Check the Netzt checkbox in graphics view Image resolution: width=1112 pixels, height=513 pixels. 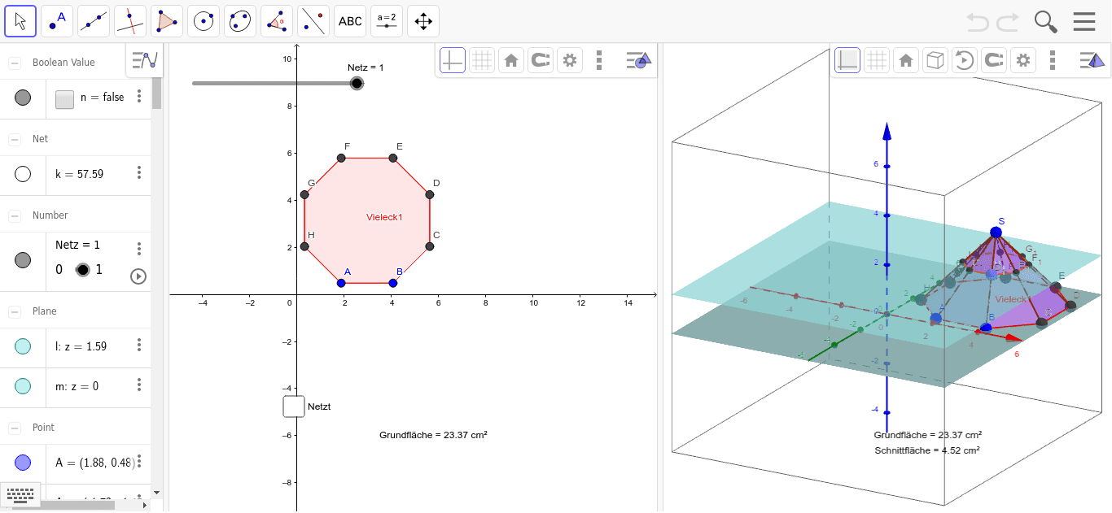tap(294, 406)
